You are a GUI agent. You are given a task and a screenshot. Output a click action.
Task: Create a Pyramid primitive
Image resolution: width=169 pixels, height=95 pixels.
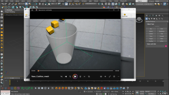click(x=162, y=36)
